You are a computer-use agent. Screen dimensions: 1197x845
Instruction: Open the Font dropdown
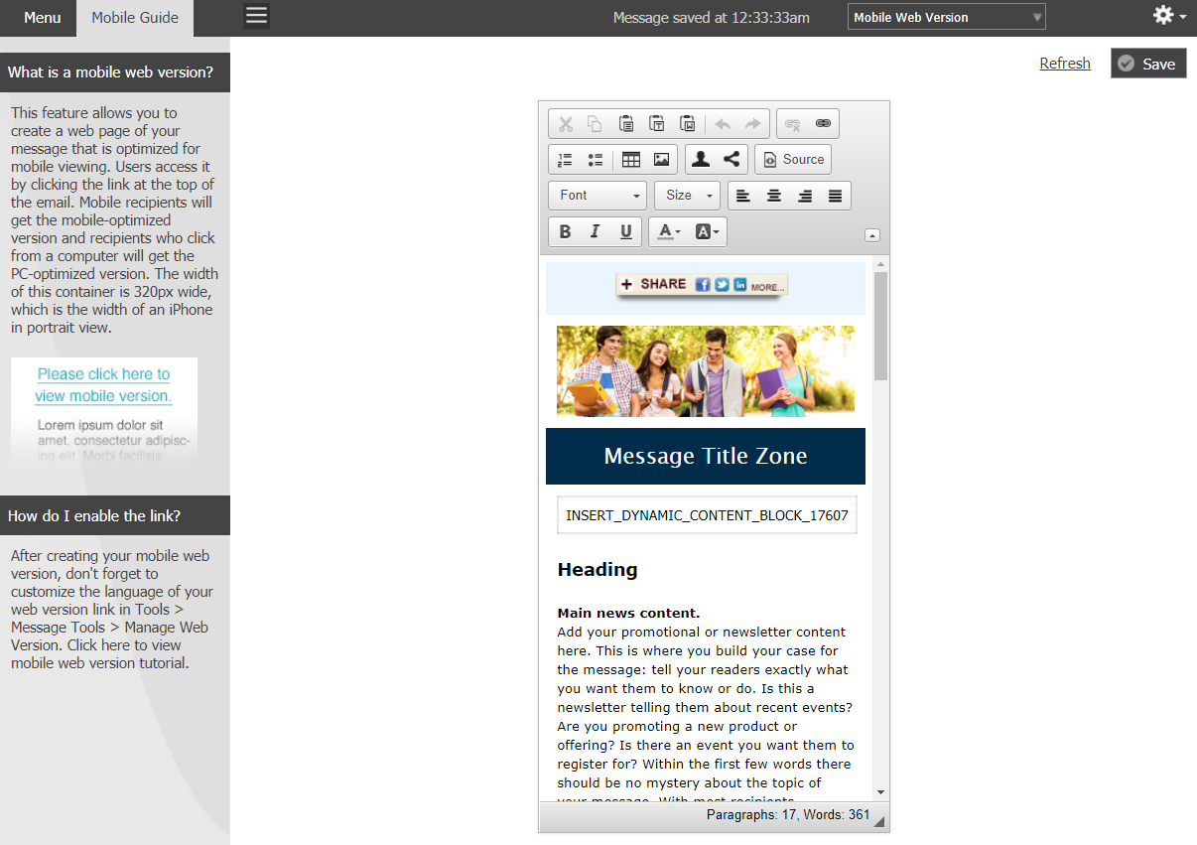(598, 196)
